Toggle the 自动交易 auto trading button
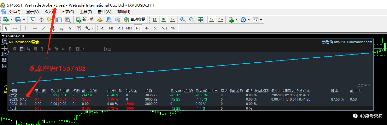This screenshot has width=387, height=125. point(135,19)
